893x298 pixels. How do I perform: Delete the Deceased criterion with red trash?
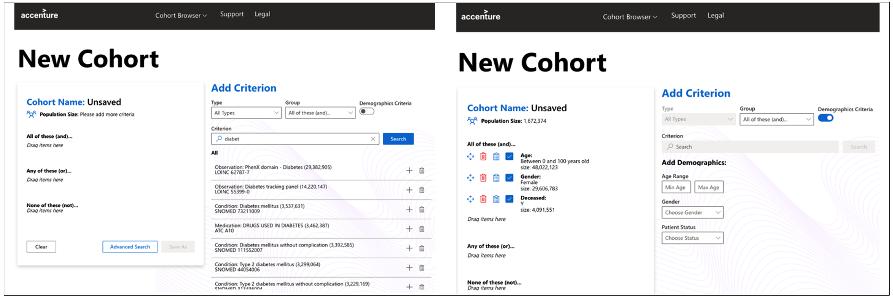pos(483,199)
